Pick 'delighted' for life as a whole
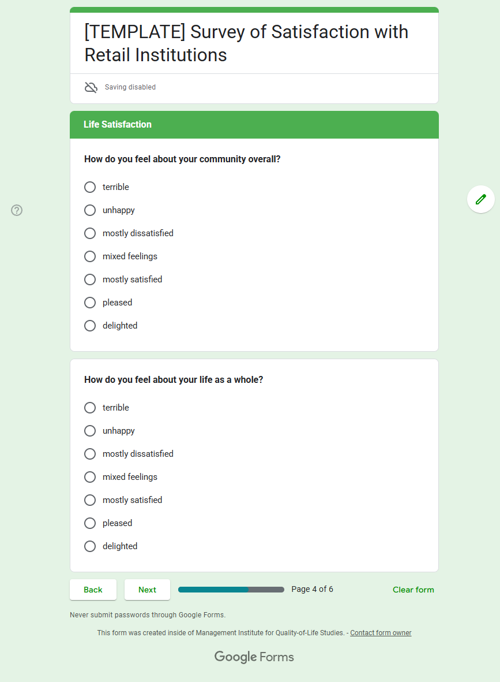 coord(90,546)
